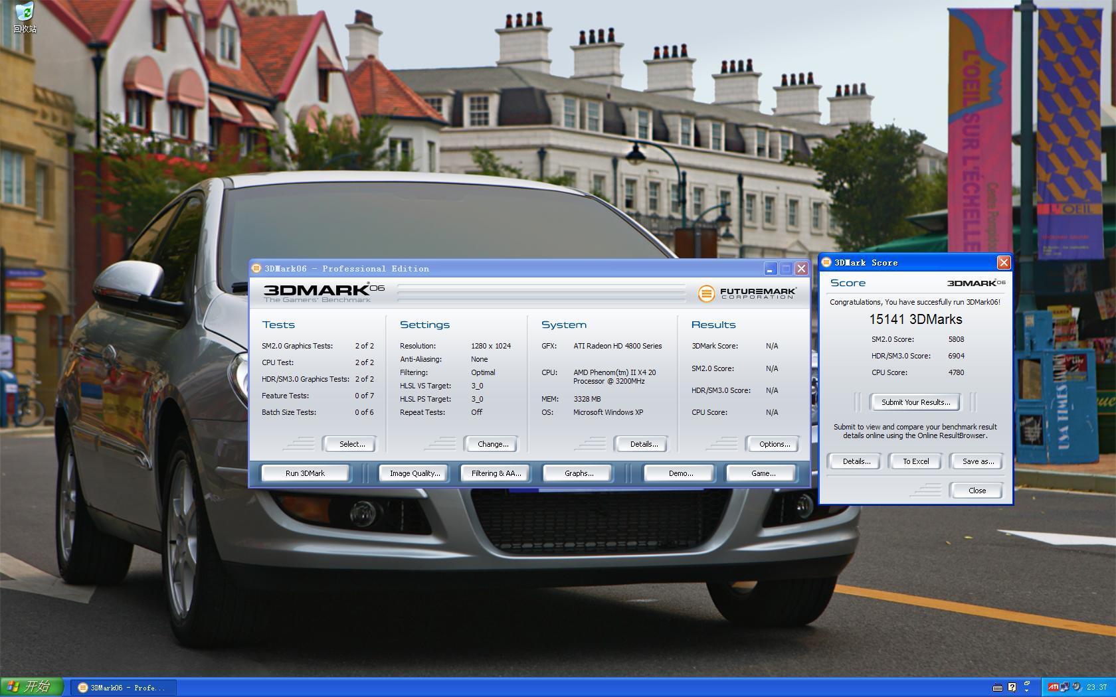The height and width of the screenshot is (697, 1116).
Task: Click Submit Your Results button
Action: click(x=915, y=402)
